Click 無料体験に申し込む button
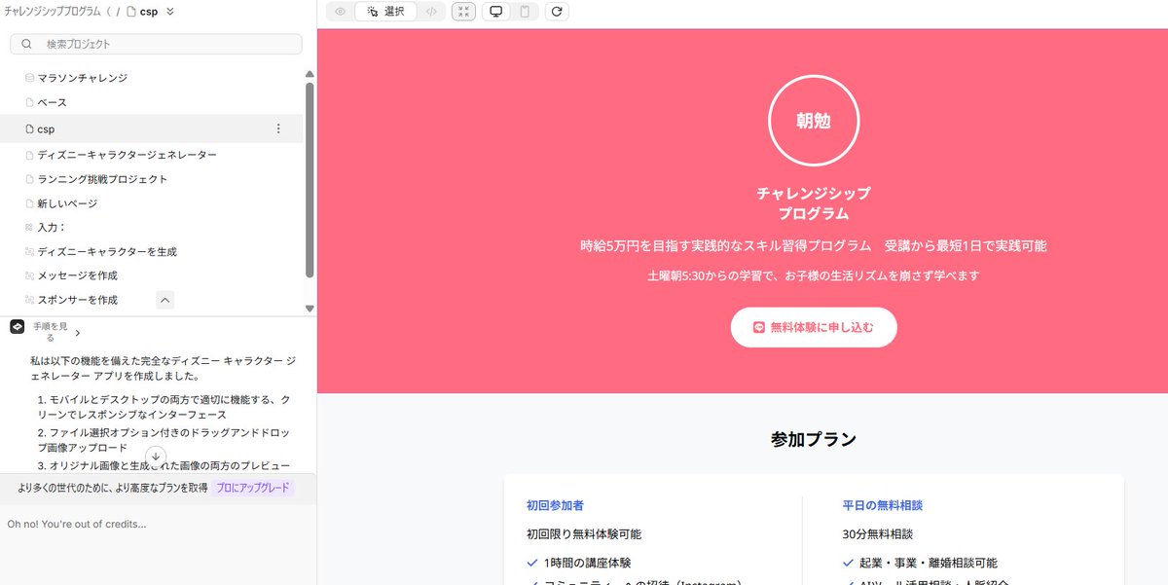 (x=814, y=327)
